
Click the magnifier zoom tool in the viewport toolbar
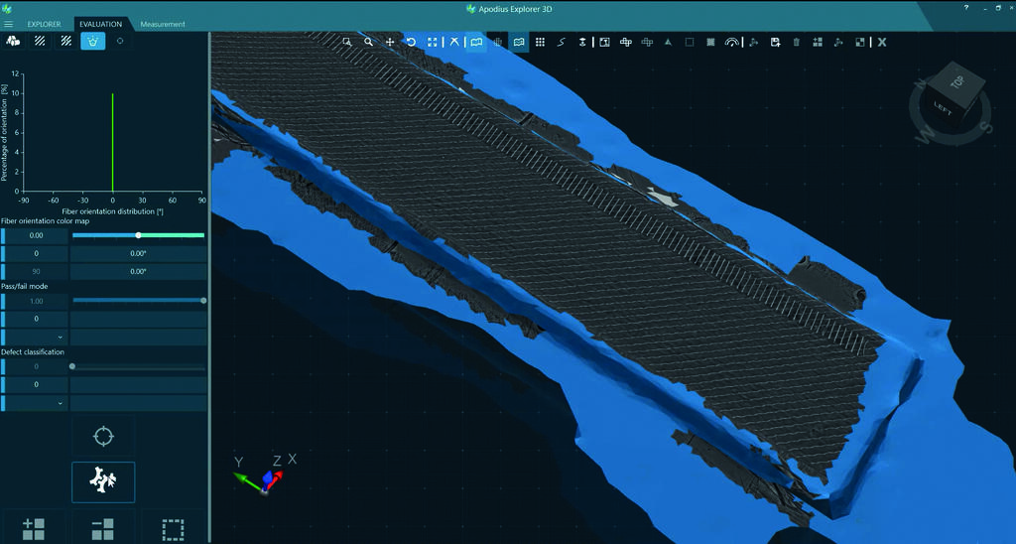(368, 42)
